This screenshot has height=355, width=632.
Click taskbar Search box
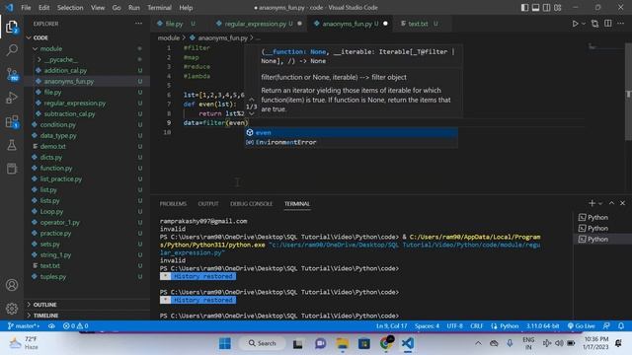(263, 343)
